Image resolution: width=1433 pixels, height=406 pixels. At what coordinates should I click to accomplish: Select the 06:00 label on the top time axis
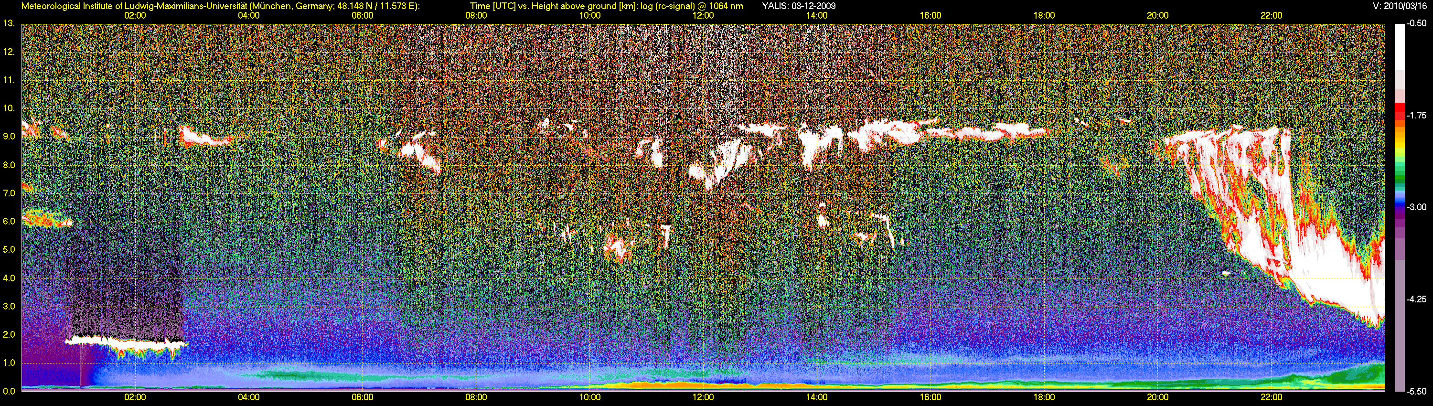pyautogui.click(x=362, y=16)
